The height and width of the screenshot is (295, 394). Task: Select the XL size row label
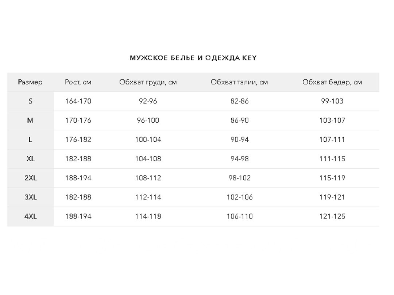pos(30,159)
